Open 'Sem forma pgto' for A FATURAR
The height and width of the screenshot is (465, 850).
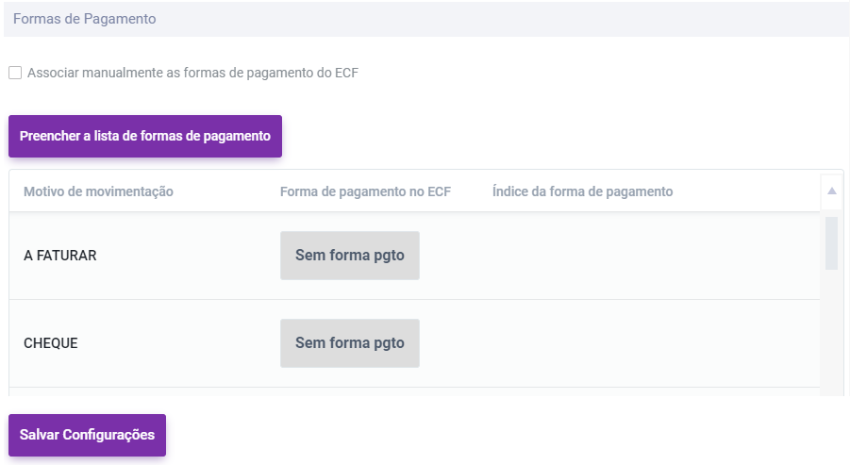[349, 255]
